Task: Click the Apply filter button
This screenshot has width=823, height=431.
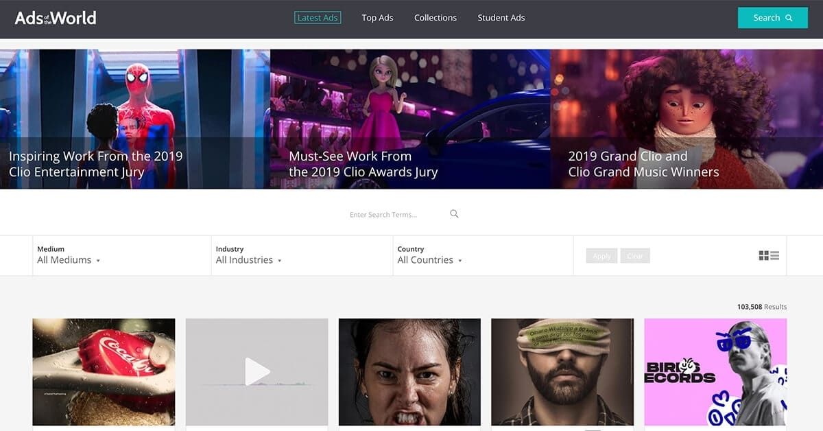Action: pos(601,256)
